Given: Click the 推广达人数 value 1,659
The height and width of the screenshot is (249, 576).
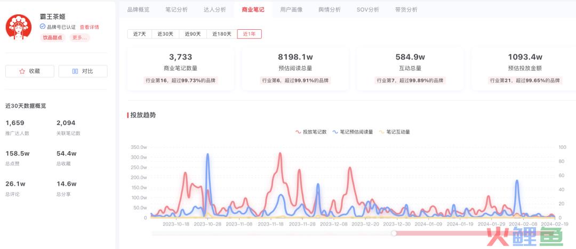Looking at the screenshot, I should (15, 123).
